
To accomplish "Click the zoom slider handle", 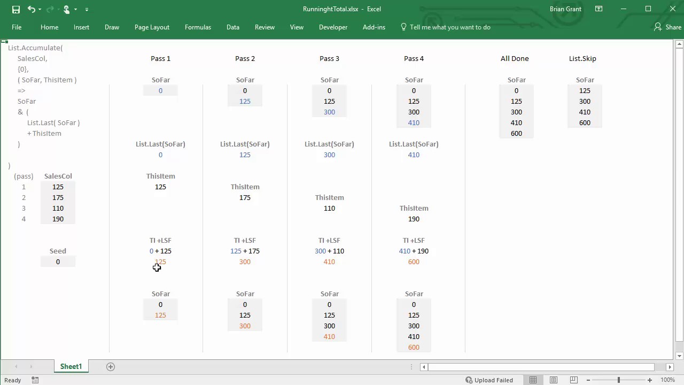I will [x=619, y=380].
